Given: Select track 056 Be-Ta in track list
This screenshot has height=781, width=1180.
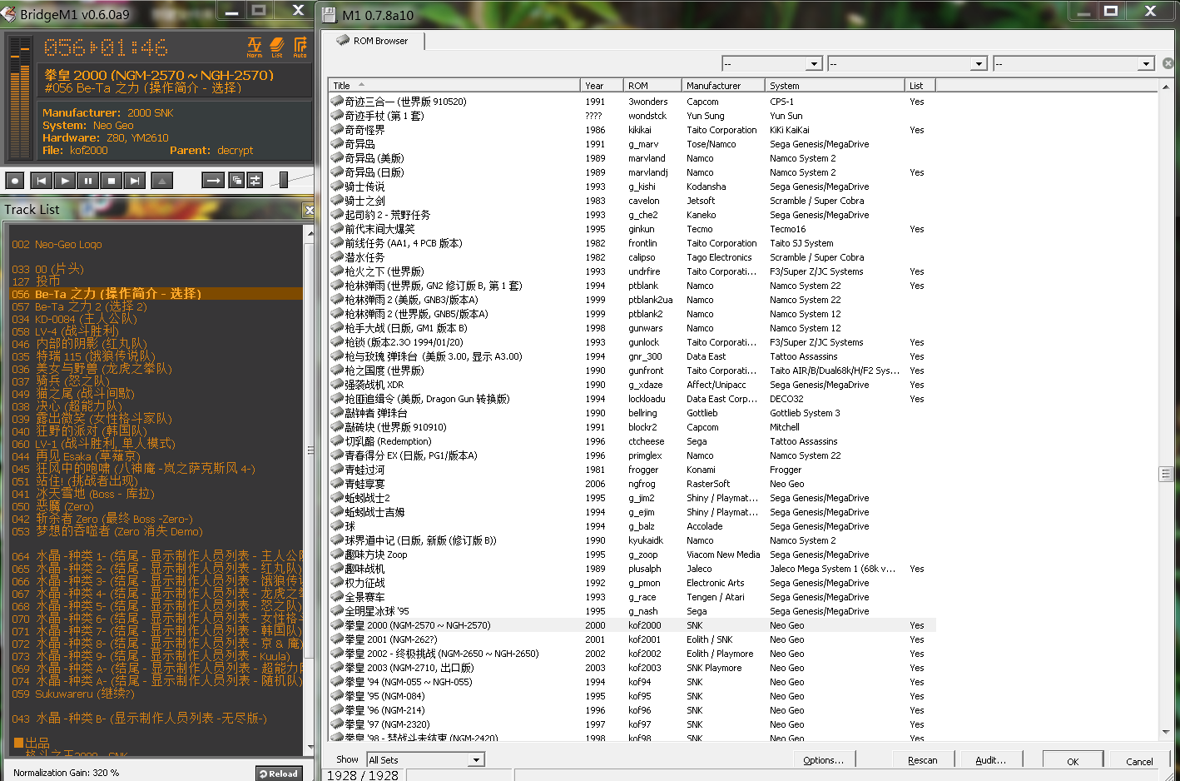Looking at the screenshot, I should point(156,293).
